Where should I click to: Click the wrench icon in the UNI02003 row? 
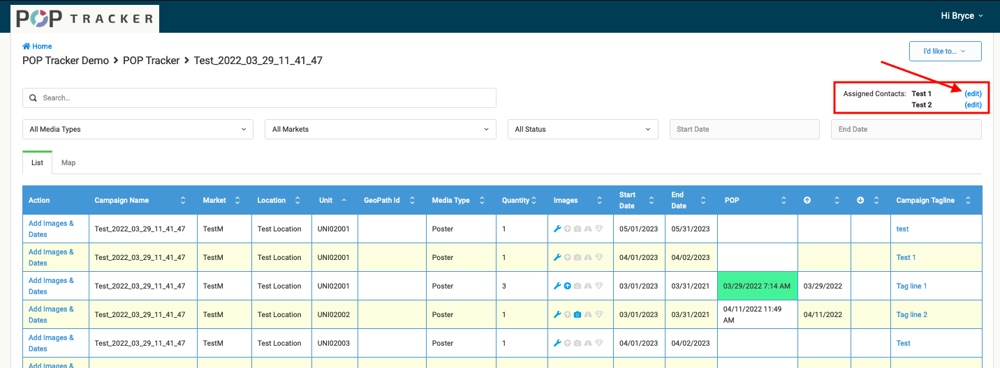[557, 343]
